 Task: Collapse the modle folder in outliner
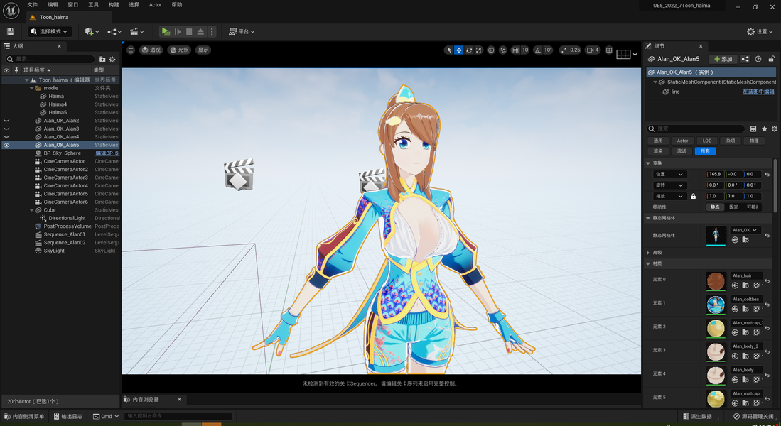point(32,88)
